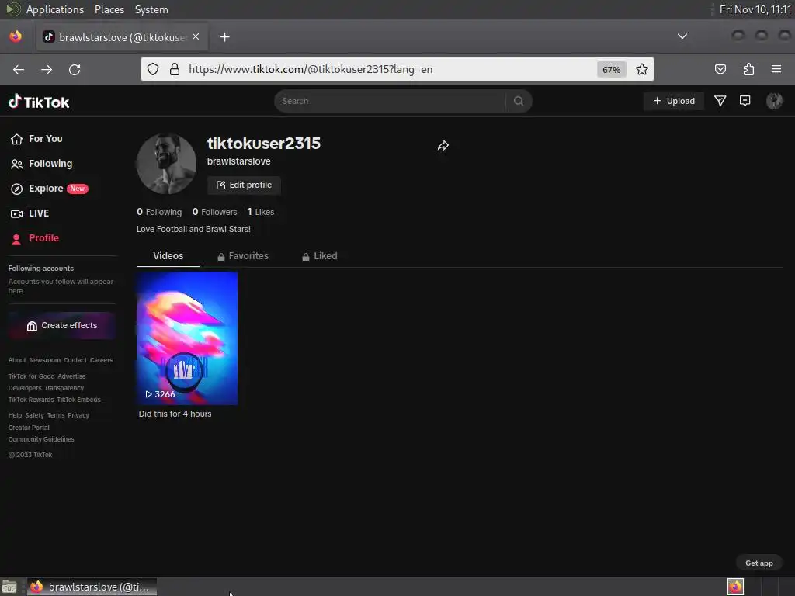The width and height of the screenshot is (795, 596).
Task: Open the Pocket save icon
Action: coord(720,69)
